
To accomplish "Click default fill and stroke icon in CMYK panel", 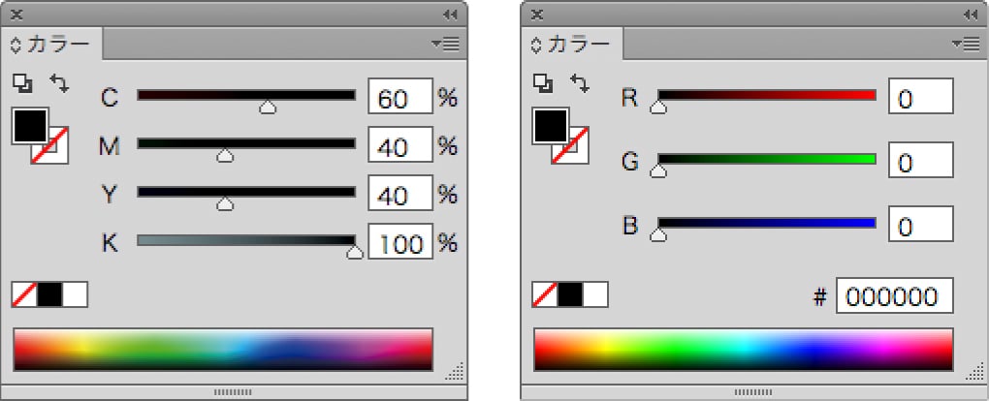I will (21, 85).
